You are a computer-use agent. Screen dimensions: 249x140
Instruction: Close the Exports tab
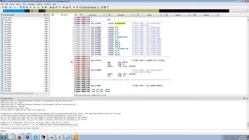pyautogui.click(x=218, y=15)
